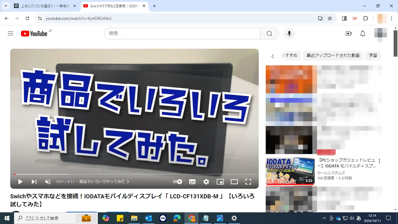Play the video
This screenshot has width=398, height=224.
click(20, 182)
